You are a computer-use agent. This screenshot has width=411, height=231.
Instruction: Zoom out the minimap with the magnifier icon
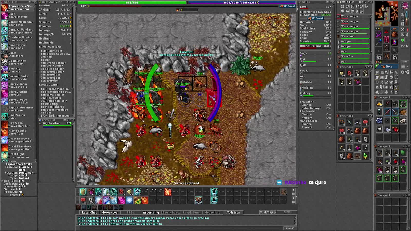[x=403, y=15]
